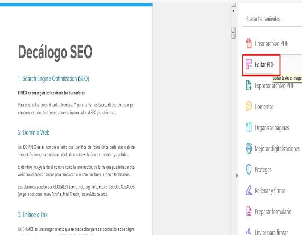The width and height of the screenshot is (302, 235).
Task: Select the Exportar archivo PDF icon
Action: [x=249, y=85]
